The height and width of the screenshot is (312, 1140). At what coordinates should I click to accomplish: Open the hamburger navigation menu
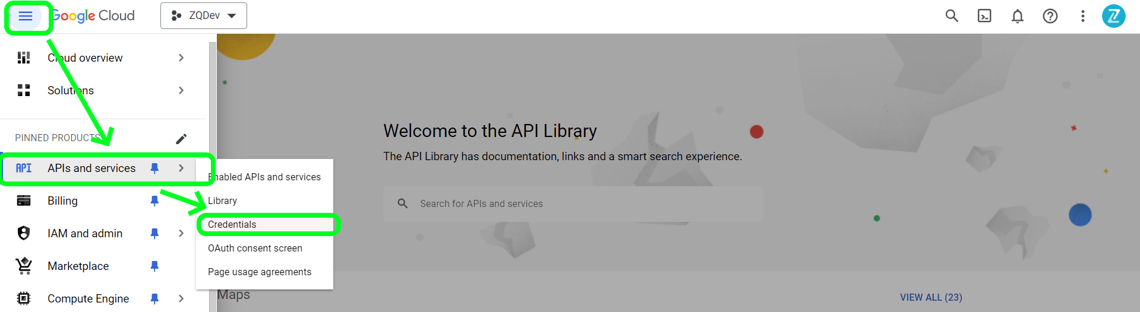[x=26, y=16]
